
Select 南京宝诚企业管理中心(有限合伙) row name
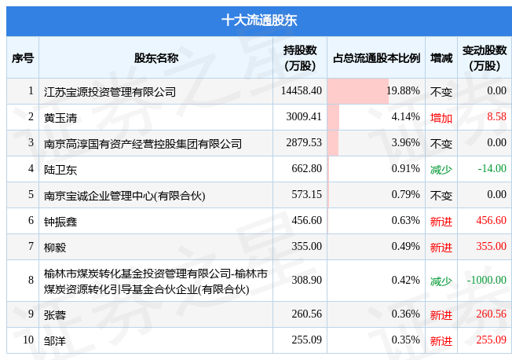[x=124, y=196]
